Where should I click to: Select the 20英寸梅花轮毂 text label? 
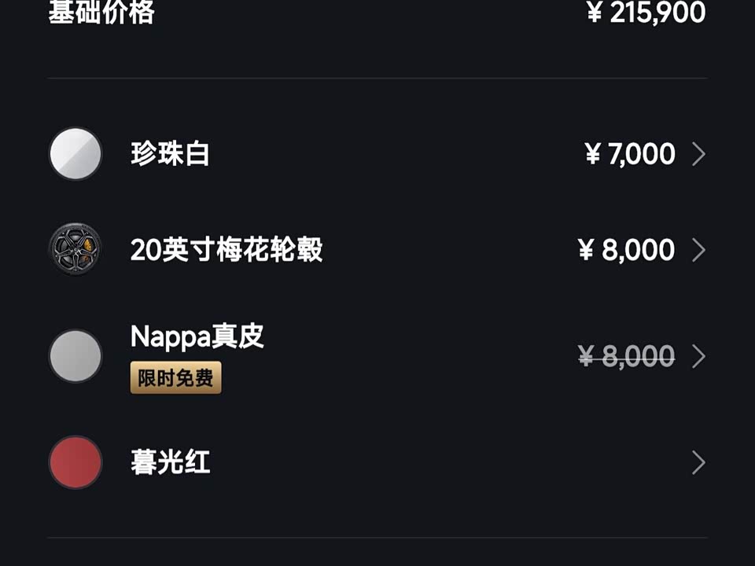226,250
